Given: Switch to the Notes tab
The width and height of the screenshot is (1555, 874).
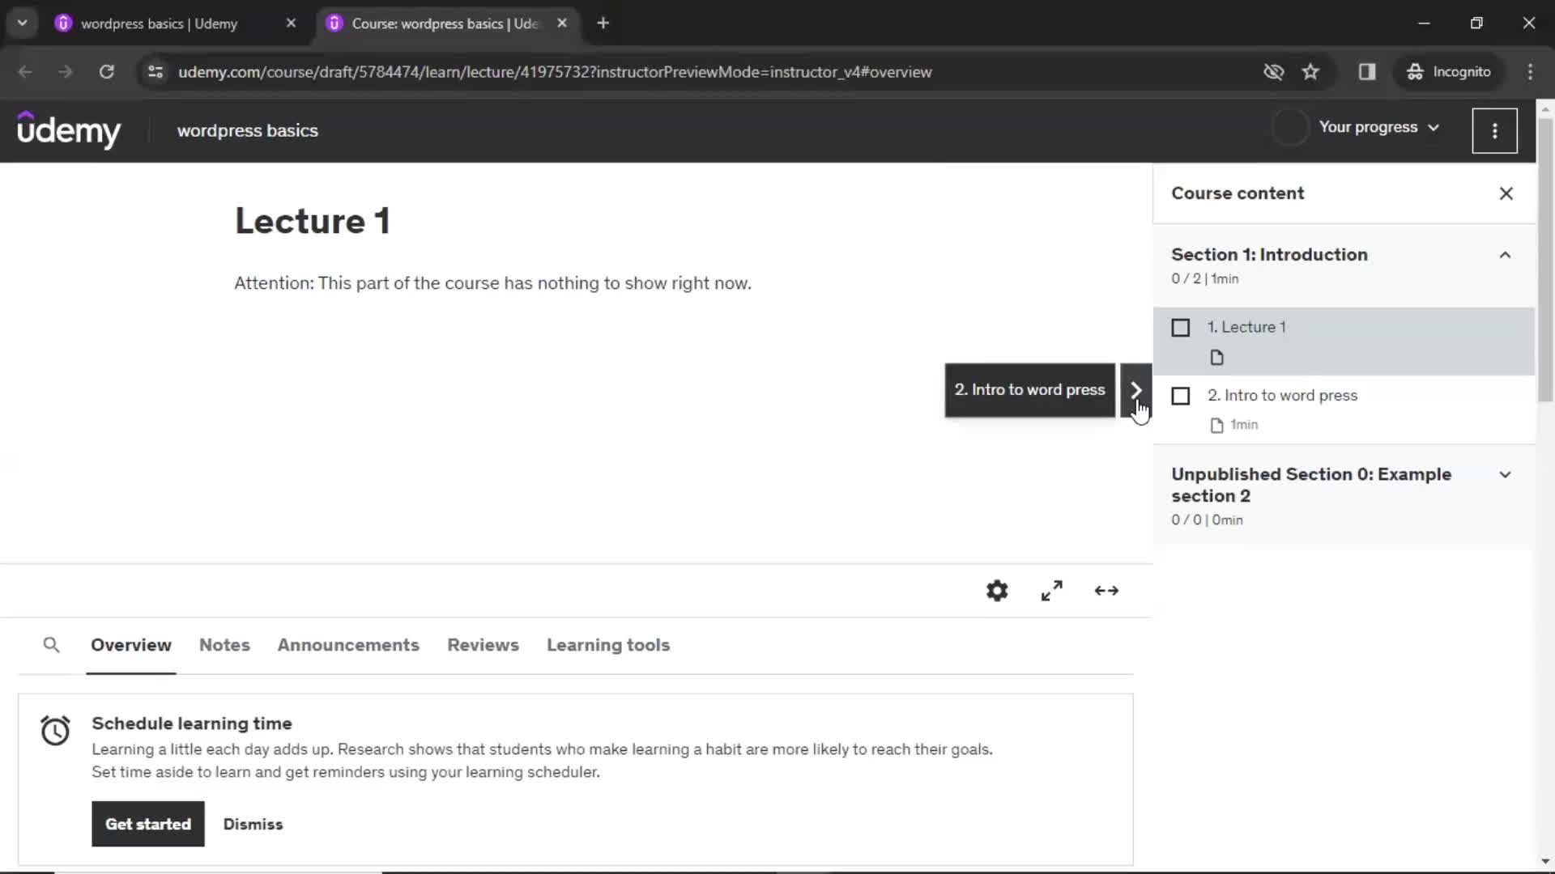Looking at the screenshot, I should (x=224, y=644).
